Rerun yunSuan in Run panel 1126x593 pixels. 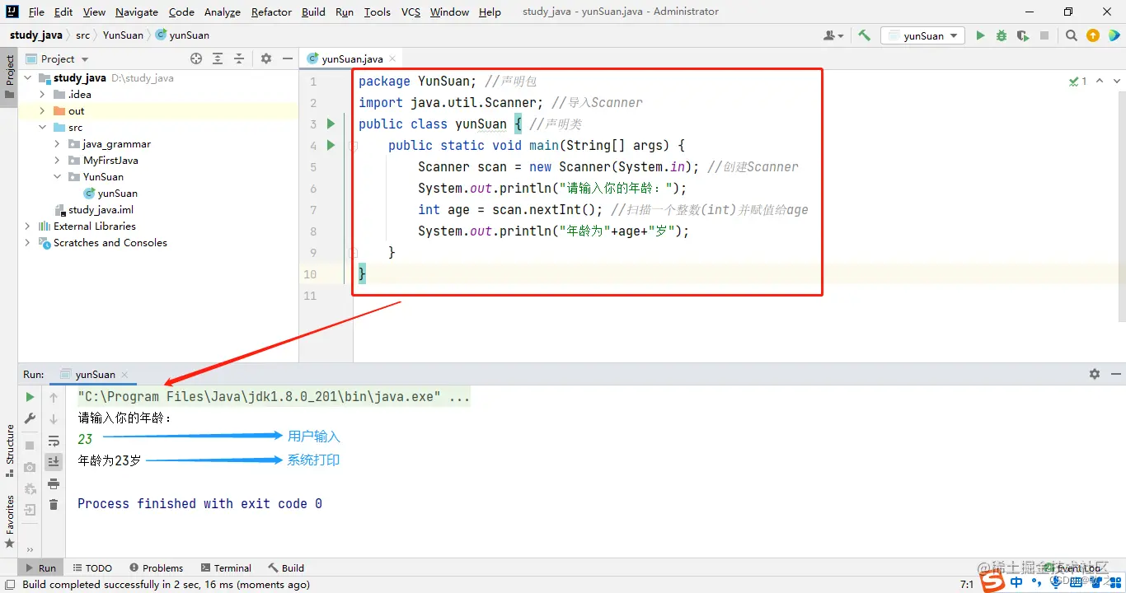click(x=30, y=397)
